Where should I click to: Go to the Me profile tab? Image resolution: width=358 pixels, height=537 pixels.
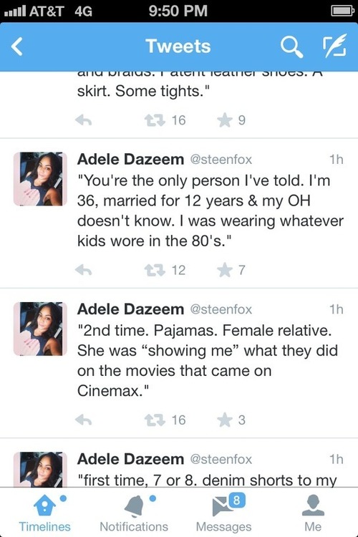[313, 513]
